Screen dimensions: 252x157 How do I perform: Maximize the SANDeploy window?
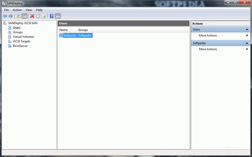click(235, 2)
